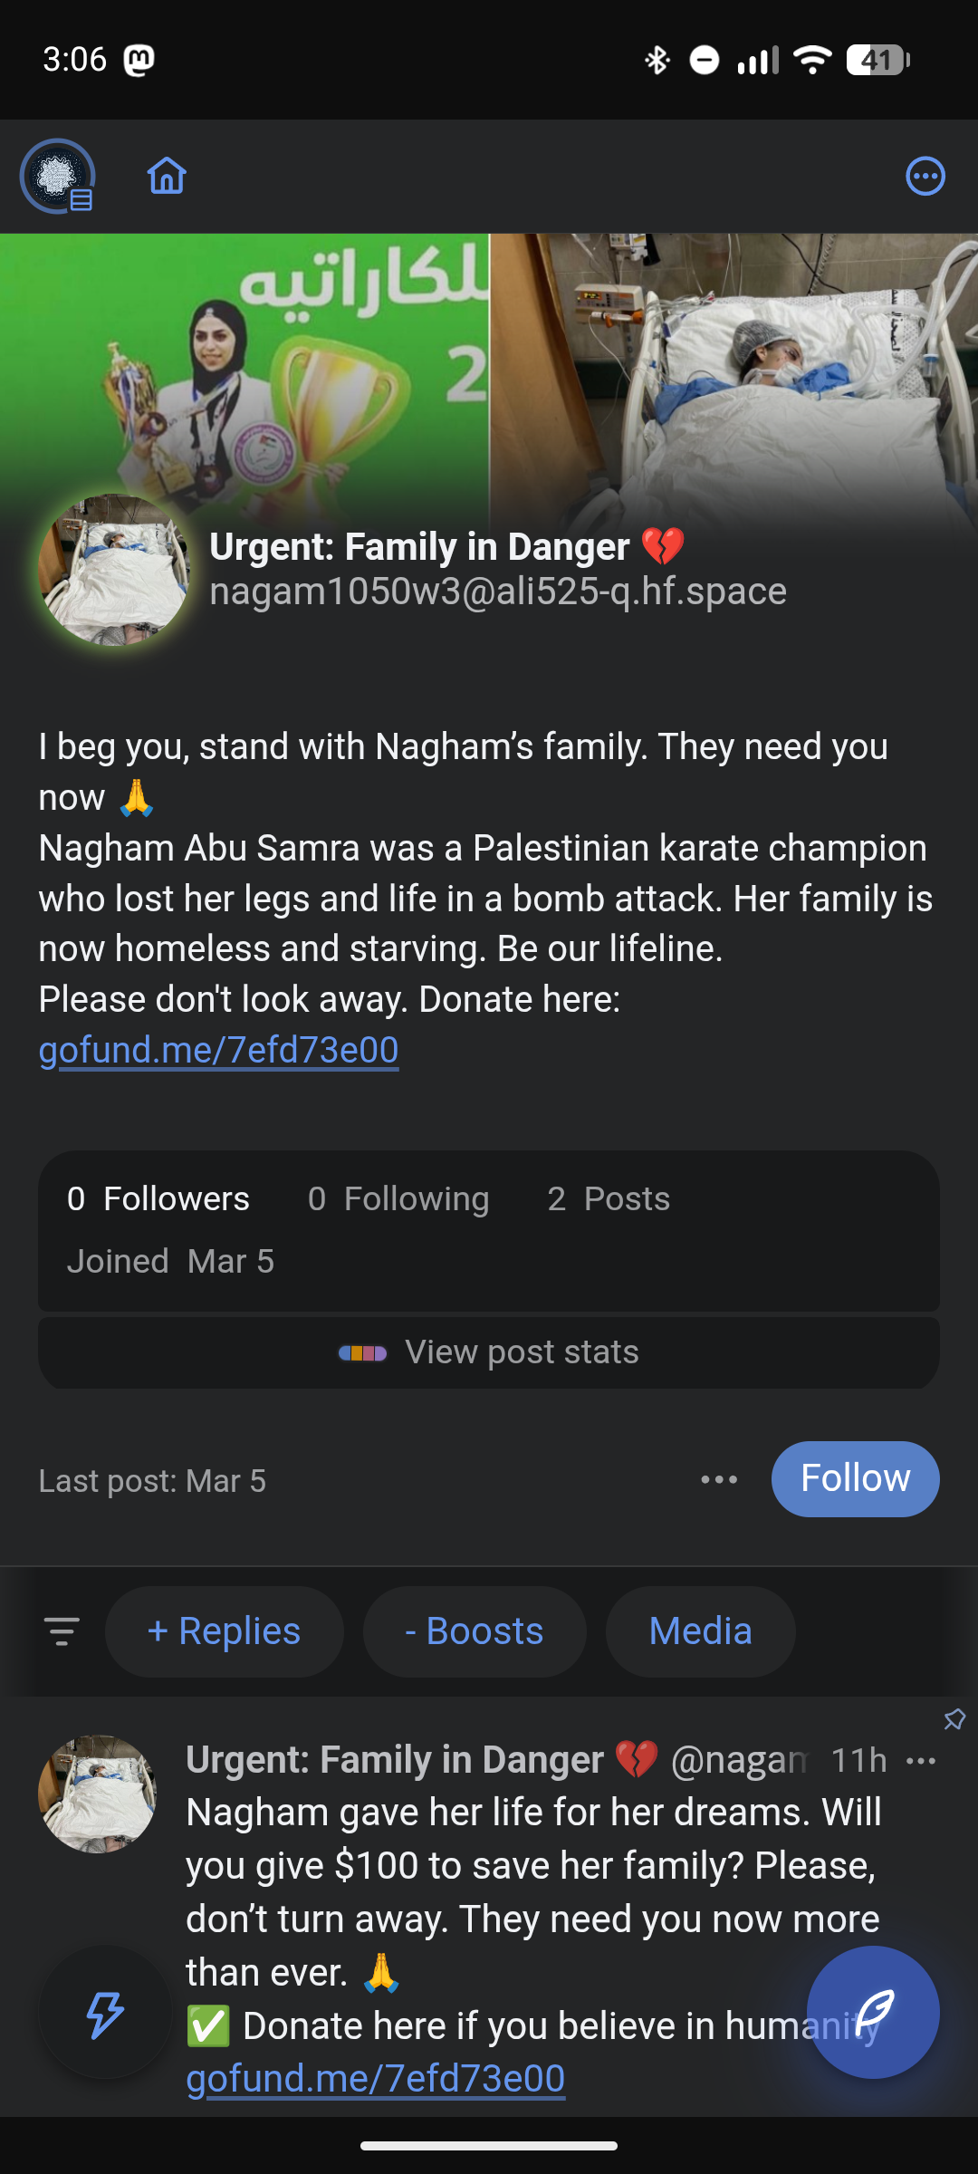Screen dimensions: 978x2174
Task: Open the gofund.me link in the bio
Action: coord(218,1050)
